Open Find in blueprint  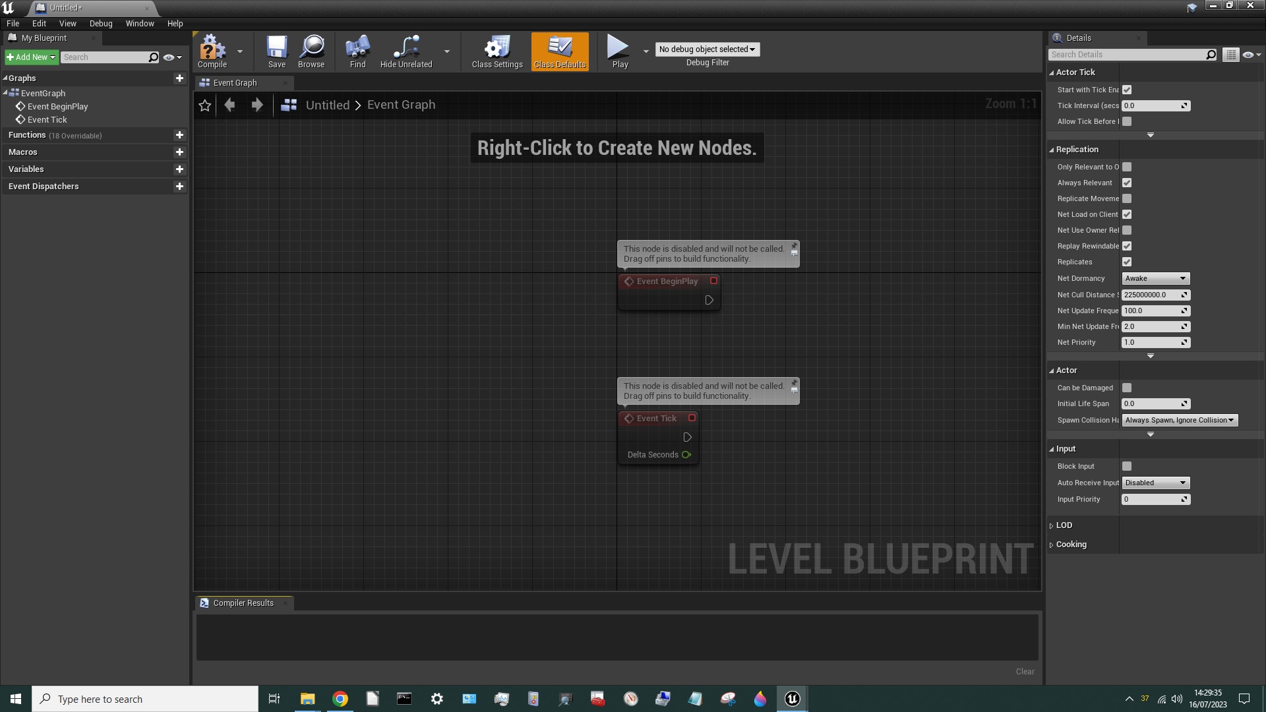[x=357, y=51]
